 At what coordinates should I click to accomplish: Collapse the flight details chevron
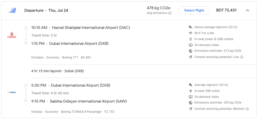click(x=247, y=10)
